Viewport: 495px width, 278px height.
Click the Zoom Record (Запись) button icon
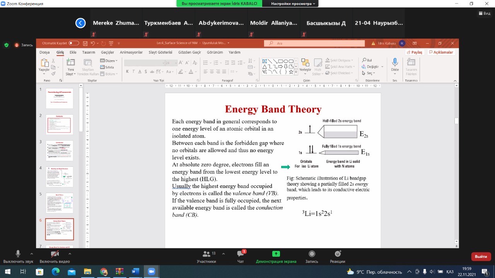click(312, 254)
